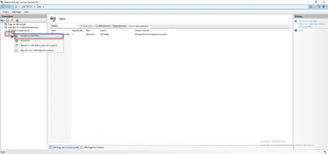Click the État column header
328x154 pixels.
coord(92,30)
